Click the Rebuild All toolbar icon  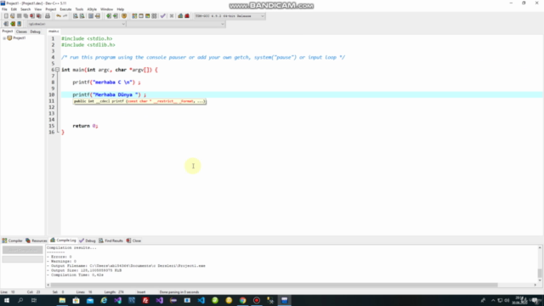[x=154, y=16]
